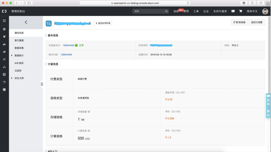
Task: Select A/B 测试 in the side menu
Action: (19, 63)
